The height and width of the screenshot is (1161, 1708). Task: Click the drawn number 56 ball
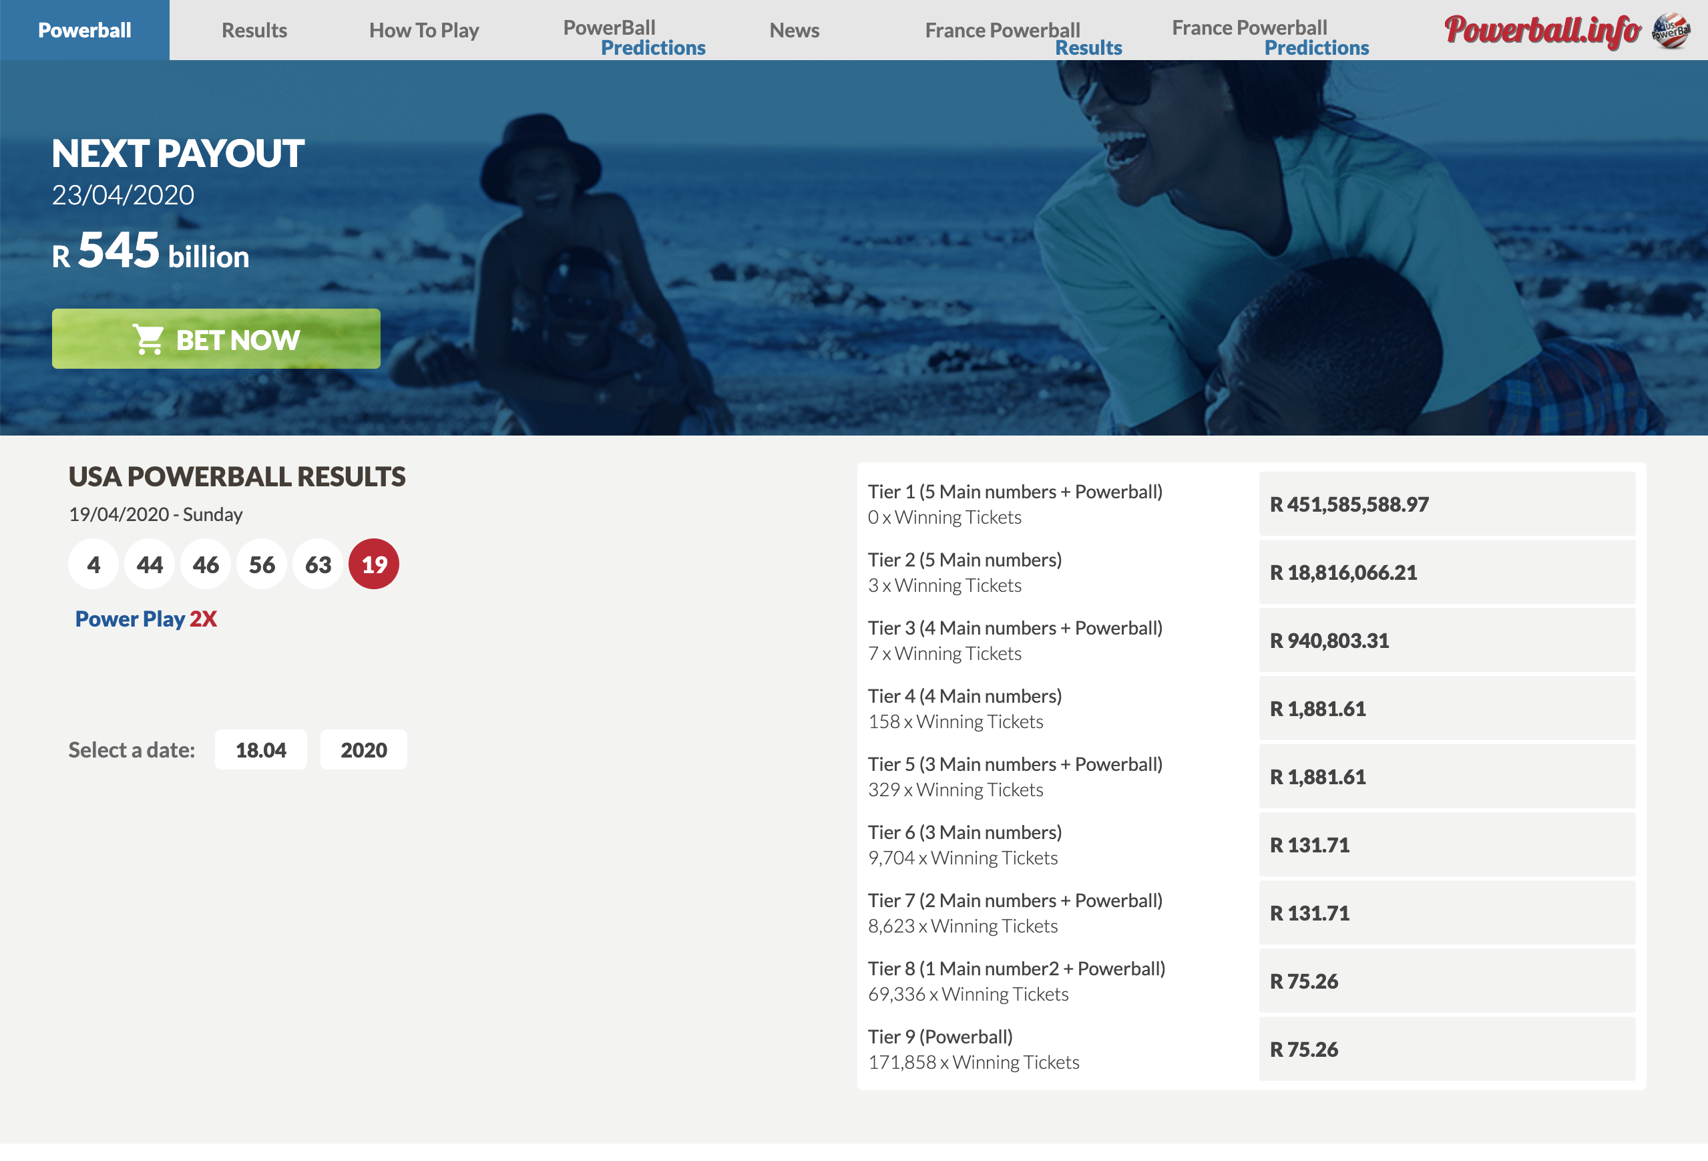[262, 564]
